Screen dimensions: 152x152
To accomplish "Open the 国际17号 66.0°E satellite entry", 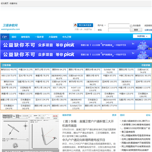I will 76,70.
